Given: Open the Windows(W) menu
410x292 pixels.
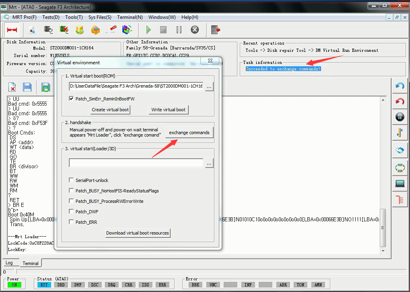Looking at the screenshot, I should point(162,17).
